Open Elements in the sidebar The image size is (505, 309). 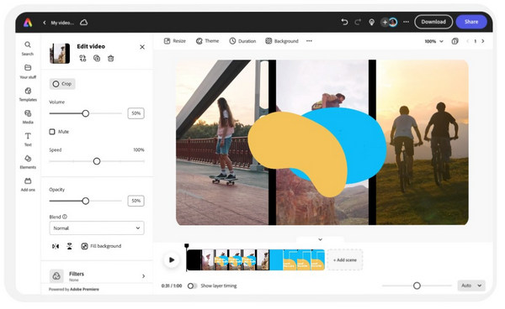click(x=28, y=161)
